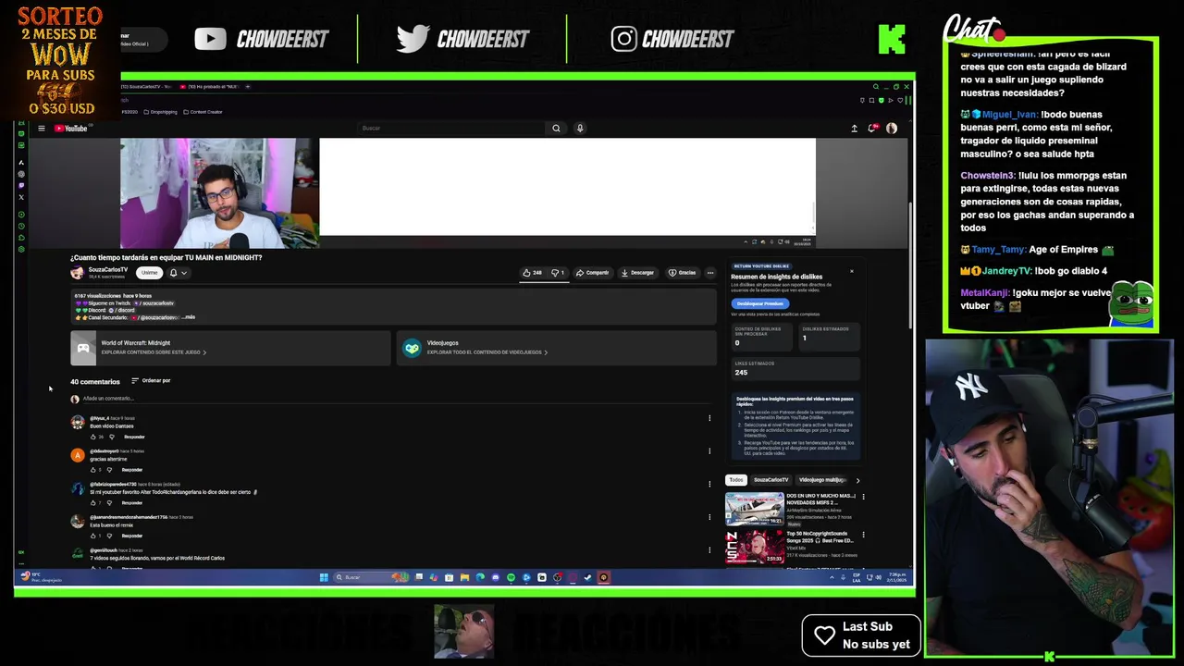This screenshot has width=1184, height=666.
Task: Open the subscription notification bell dropdown
Action: point(178,273)
